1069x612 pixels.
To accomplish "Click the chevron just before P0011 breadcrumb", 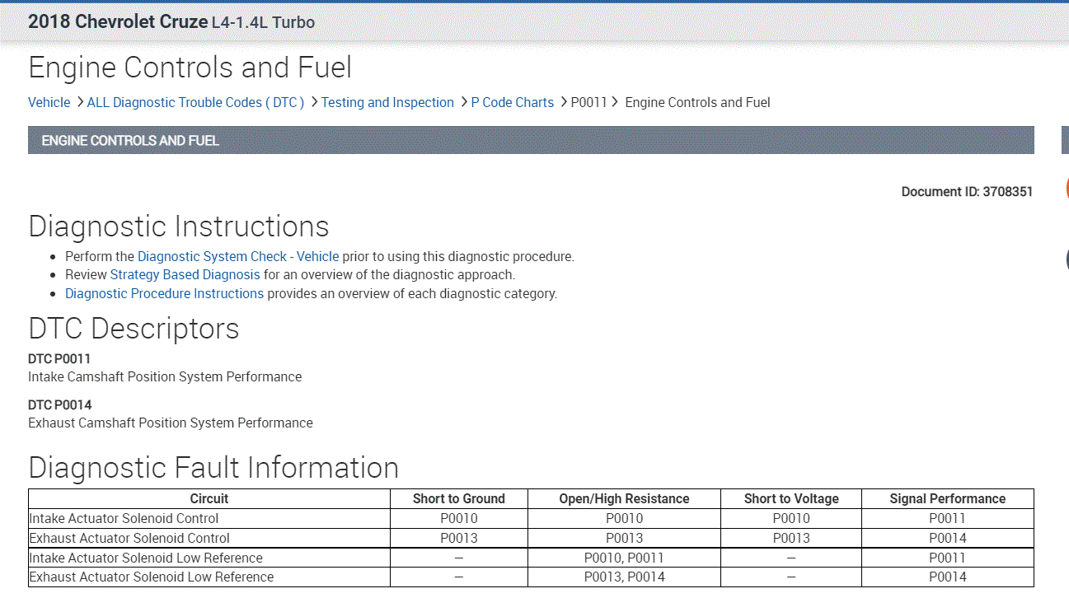I will pos(563,102).
